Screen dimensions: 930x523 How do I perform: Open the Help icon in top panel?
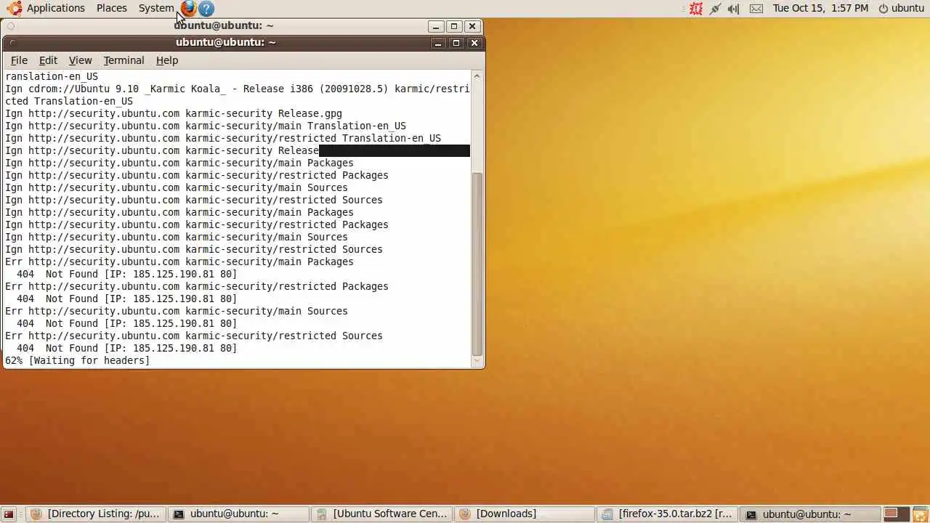click(206, 9)
